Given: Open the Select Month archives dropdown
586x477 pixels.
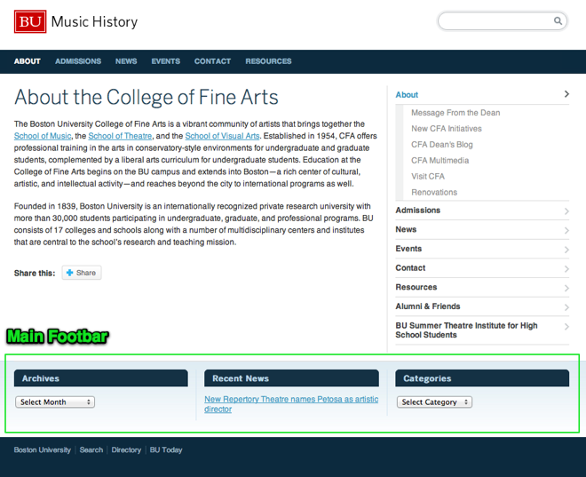Looking at the screenshot, I should tap(55, 402).
